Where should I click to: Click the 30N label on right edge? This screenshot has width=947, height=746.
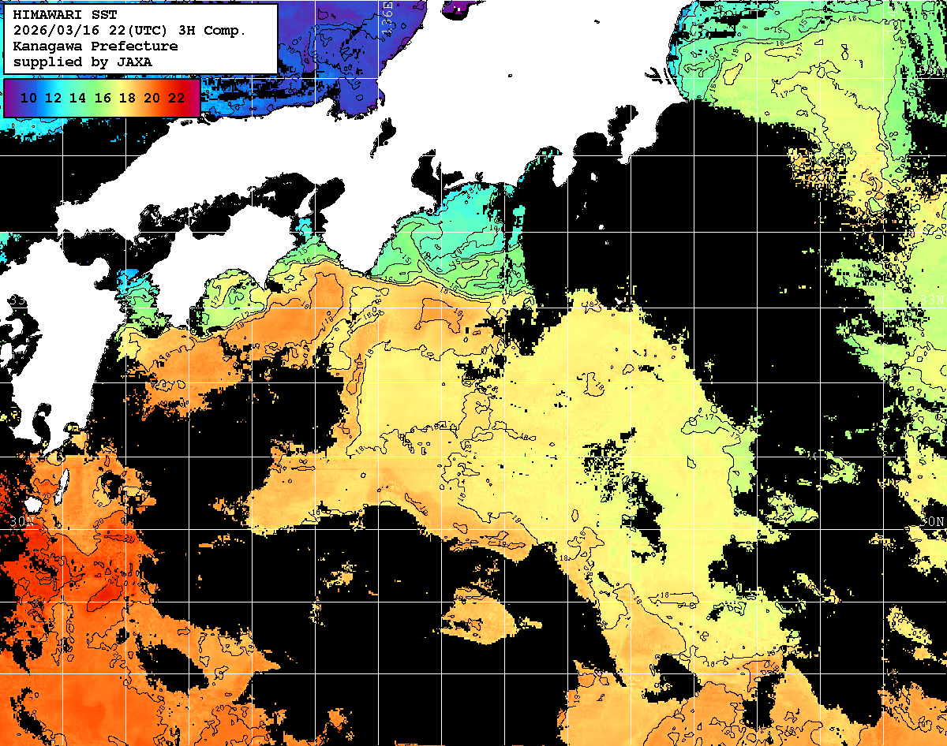pyautogui.click(x=933, y=521)
